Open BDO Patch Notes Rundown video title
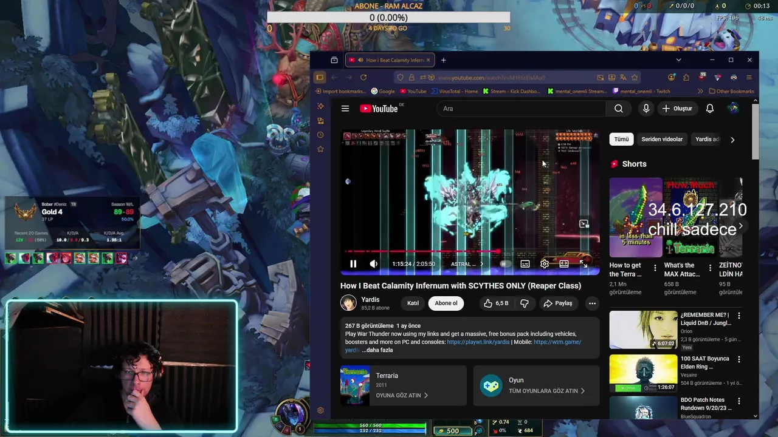Screen dimensions: 778x437 click(x=705, y=404)
